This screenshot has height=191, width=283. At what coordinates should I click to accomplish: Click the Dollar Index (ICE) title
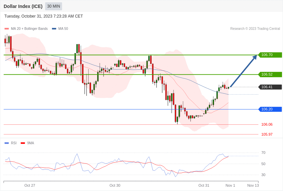click(23, 6)
